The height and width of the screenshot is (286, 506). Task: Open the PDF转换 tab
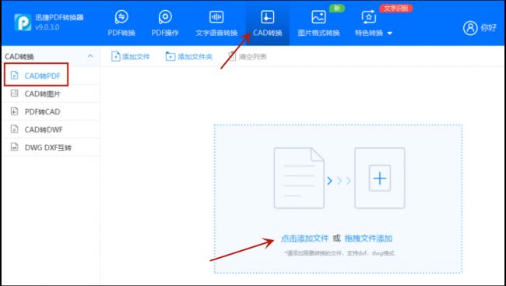coord(121,23)
